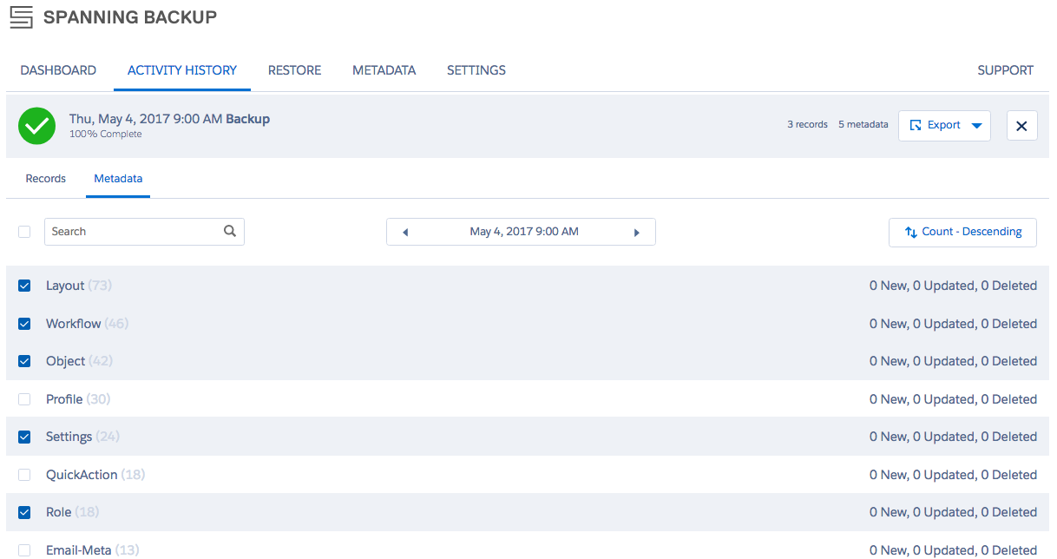The height and width of the screenshot is (559, 1057).
Task: Click the search magnifier icon
Action: click(x=230, y=231)
